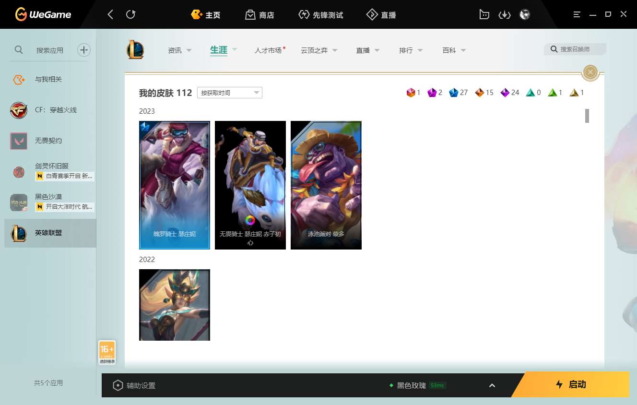This screenshot has height=405, width=637.
Task: Open the chroma color wheel on 无畏骑士 skin
Action: pos(250,220)
